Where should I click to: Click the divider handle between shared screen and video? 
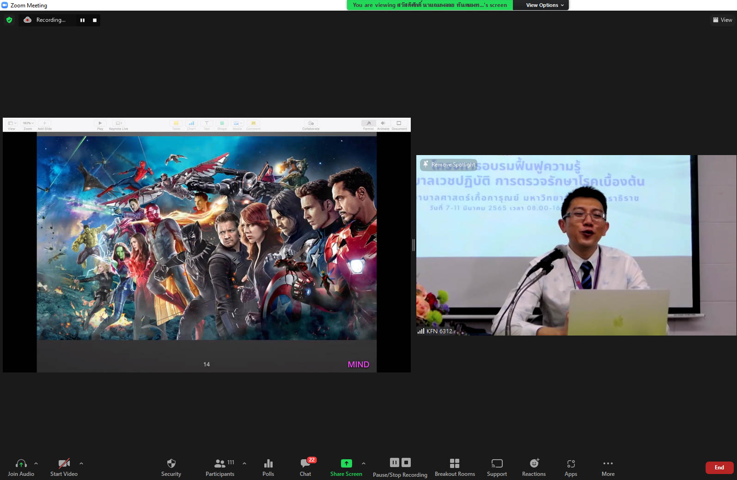[414, 245]
